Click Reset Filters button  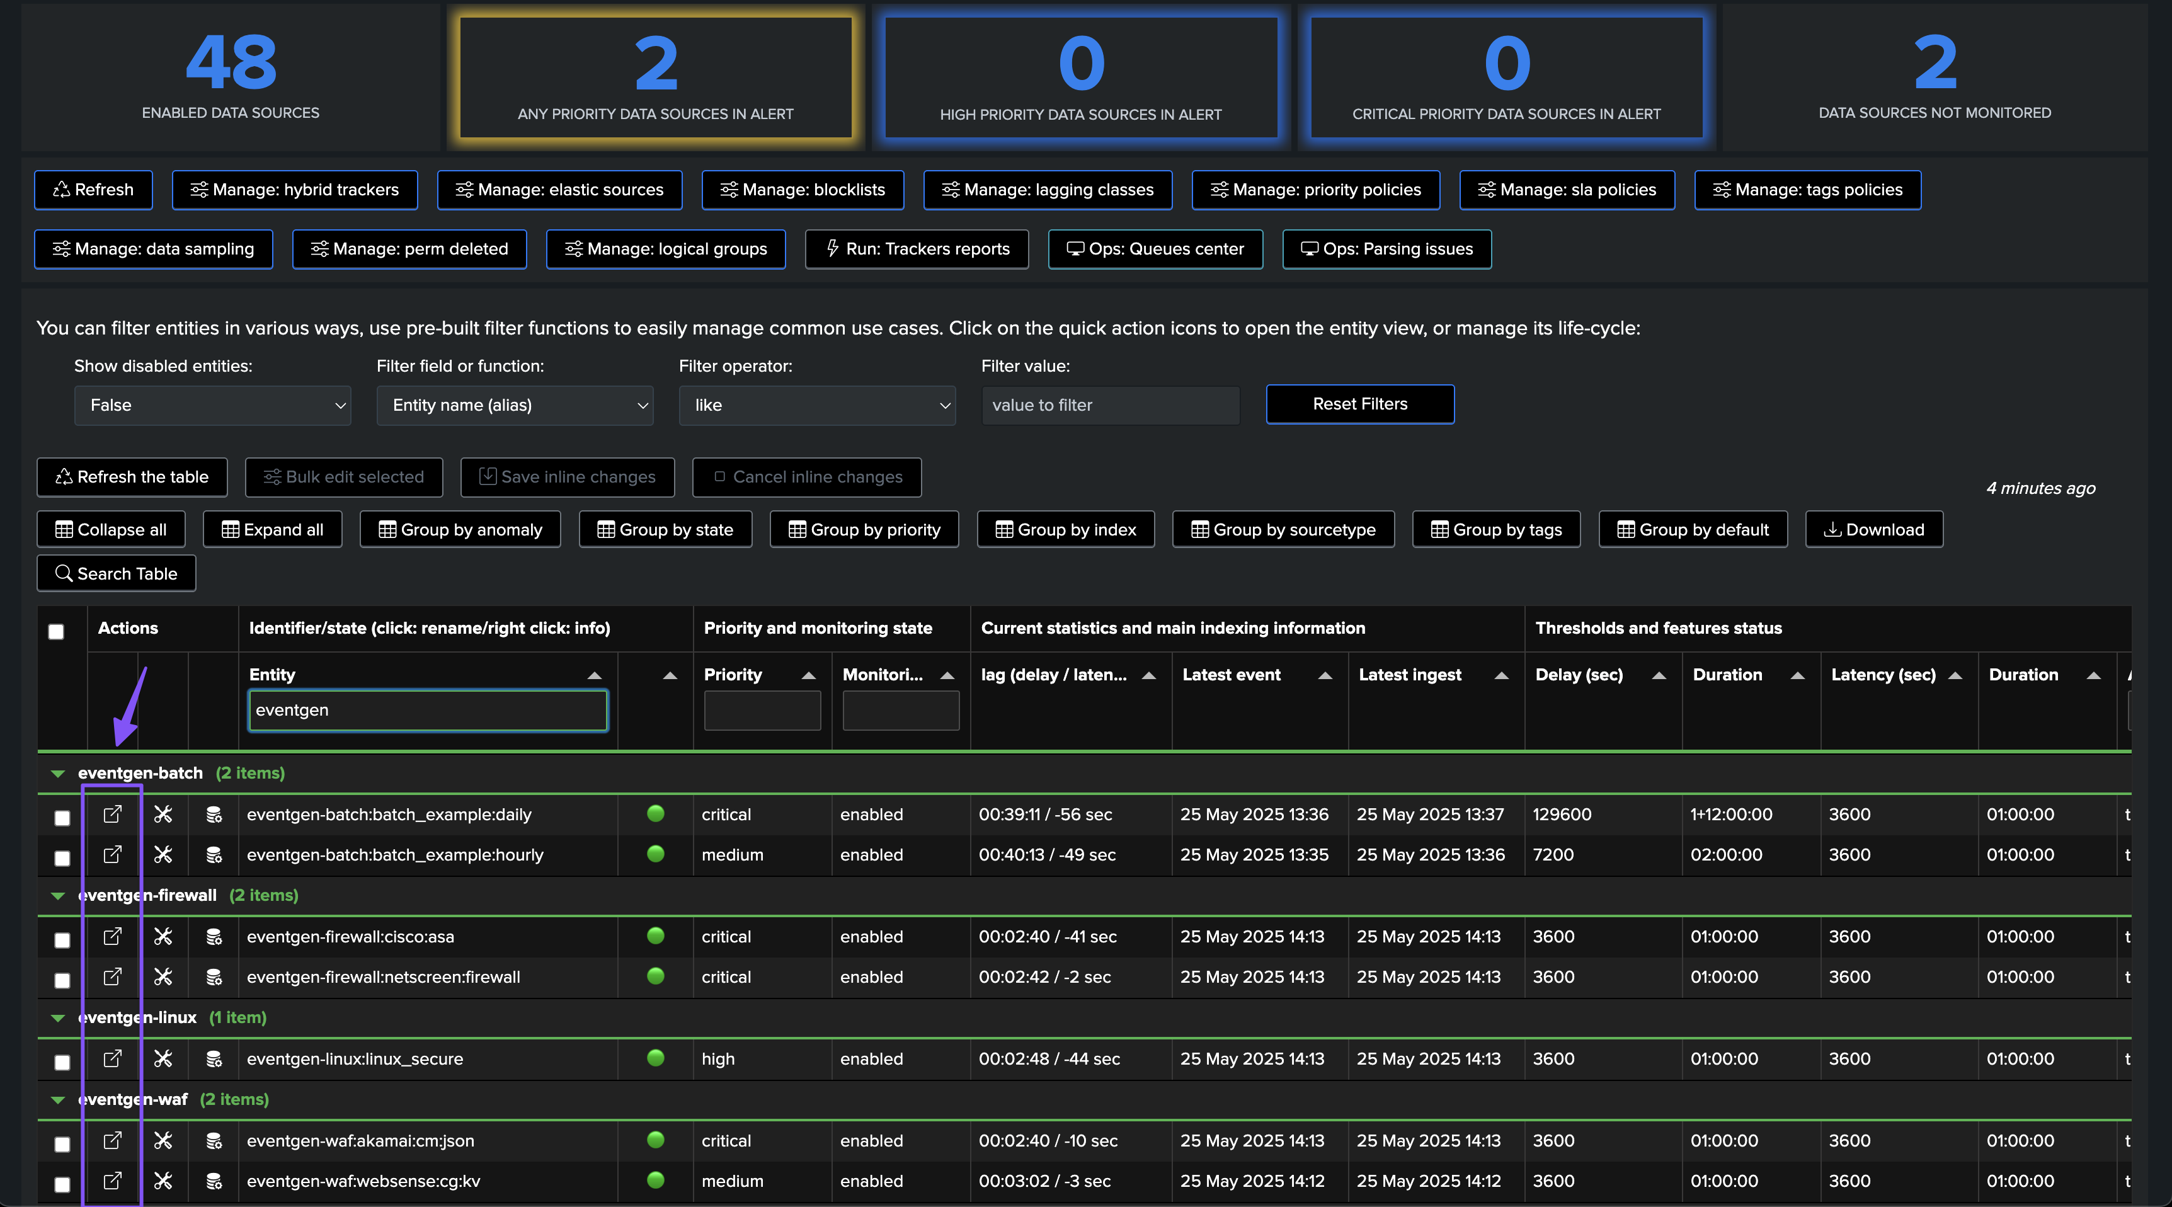pyautogui.click(x=1359, y=404)
